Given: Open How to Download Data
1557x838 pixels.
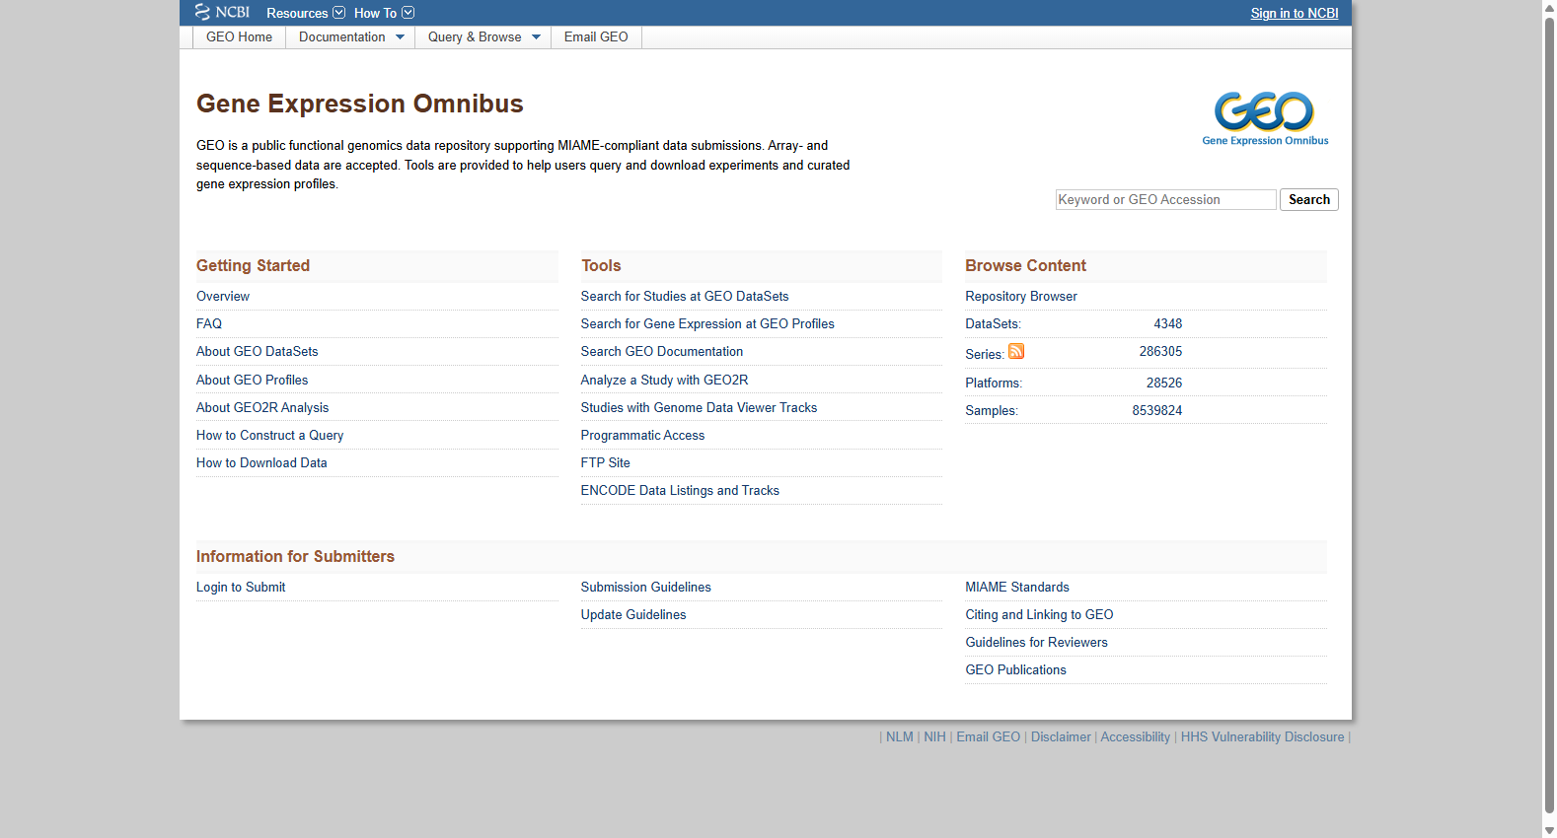Looking at the screenshot, I should pyautogui.click(x=261, y=462).
